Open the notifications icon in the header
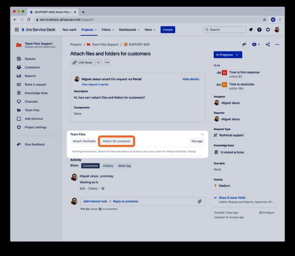 coord(251,29)
